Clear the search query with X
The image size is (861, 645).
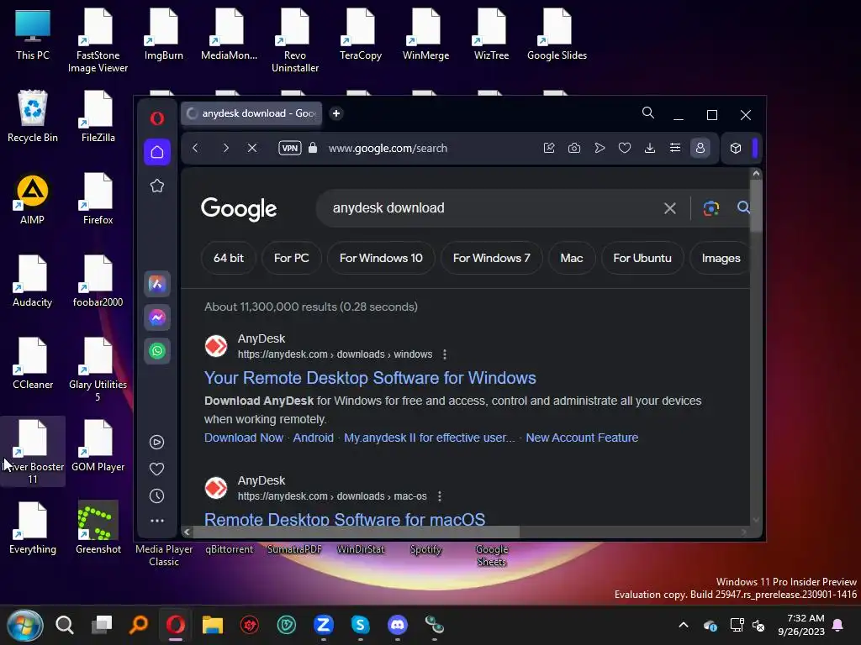click(670, 208)
